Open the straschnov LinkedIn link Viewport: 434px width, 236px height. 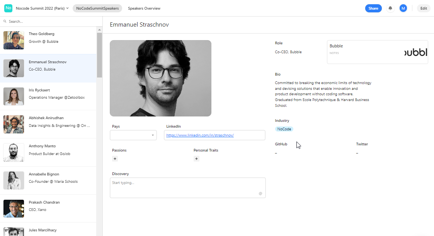tap(200, 135)
